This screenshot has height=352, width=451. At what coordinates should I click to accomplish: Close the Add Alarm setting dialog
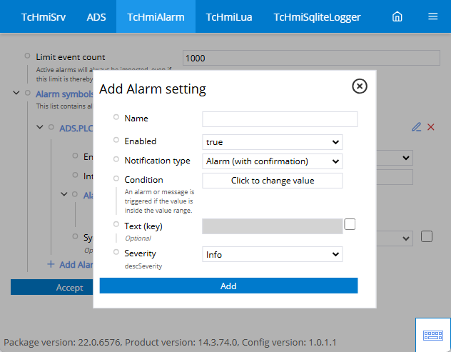(x=360, y=86)
